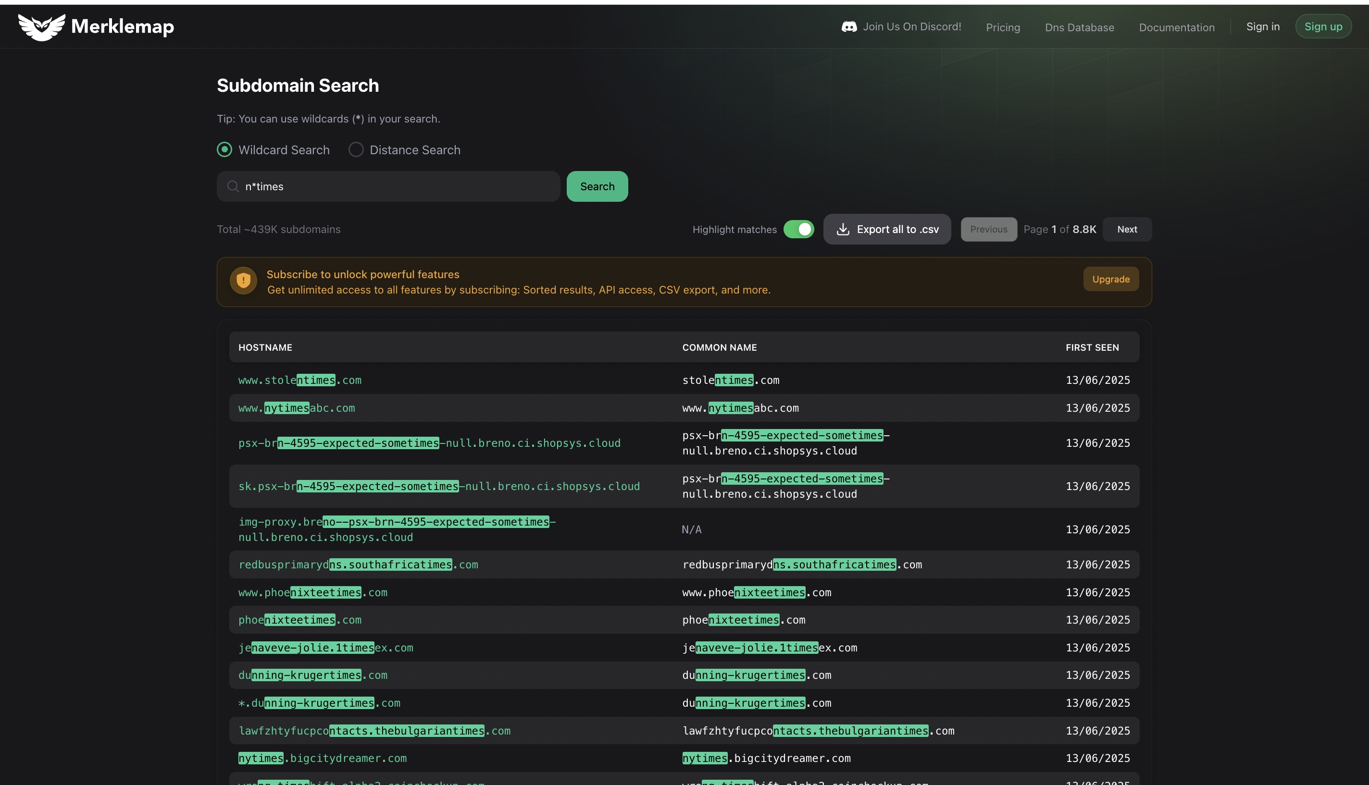
Task: Click the shield warning icon in banner
Action: [x=243, y=281]
